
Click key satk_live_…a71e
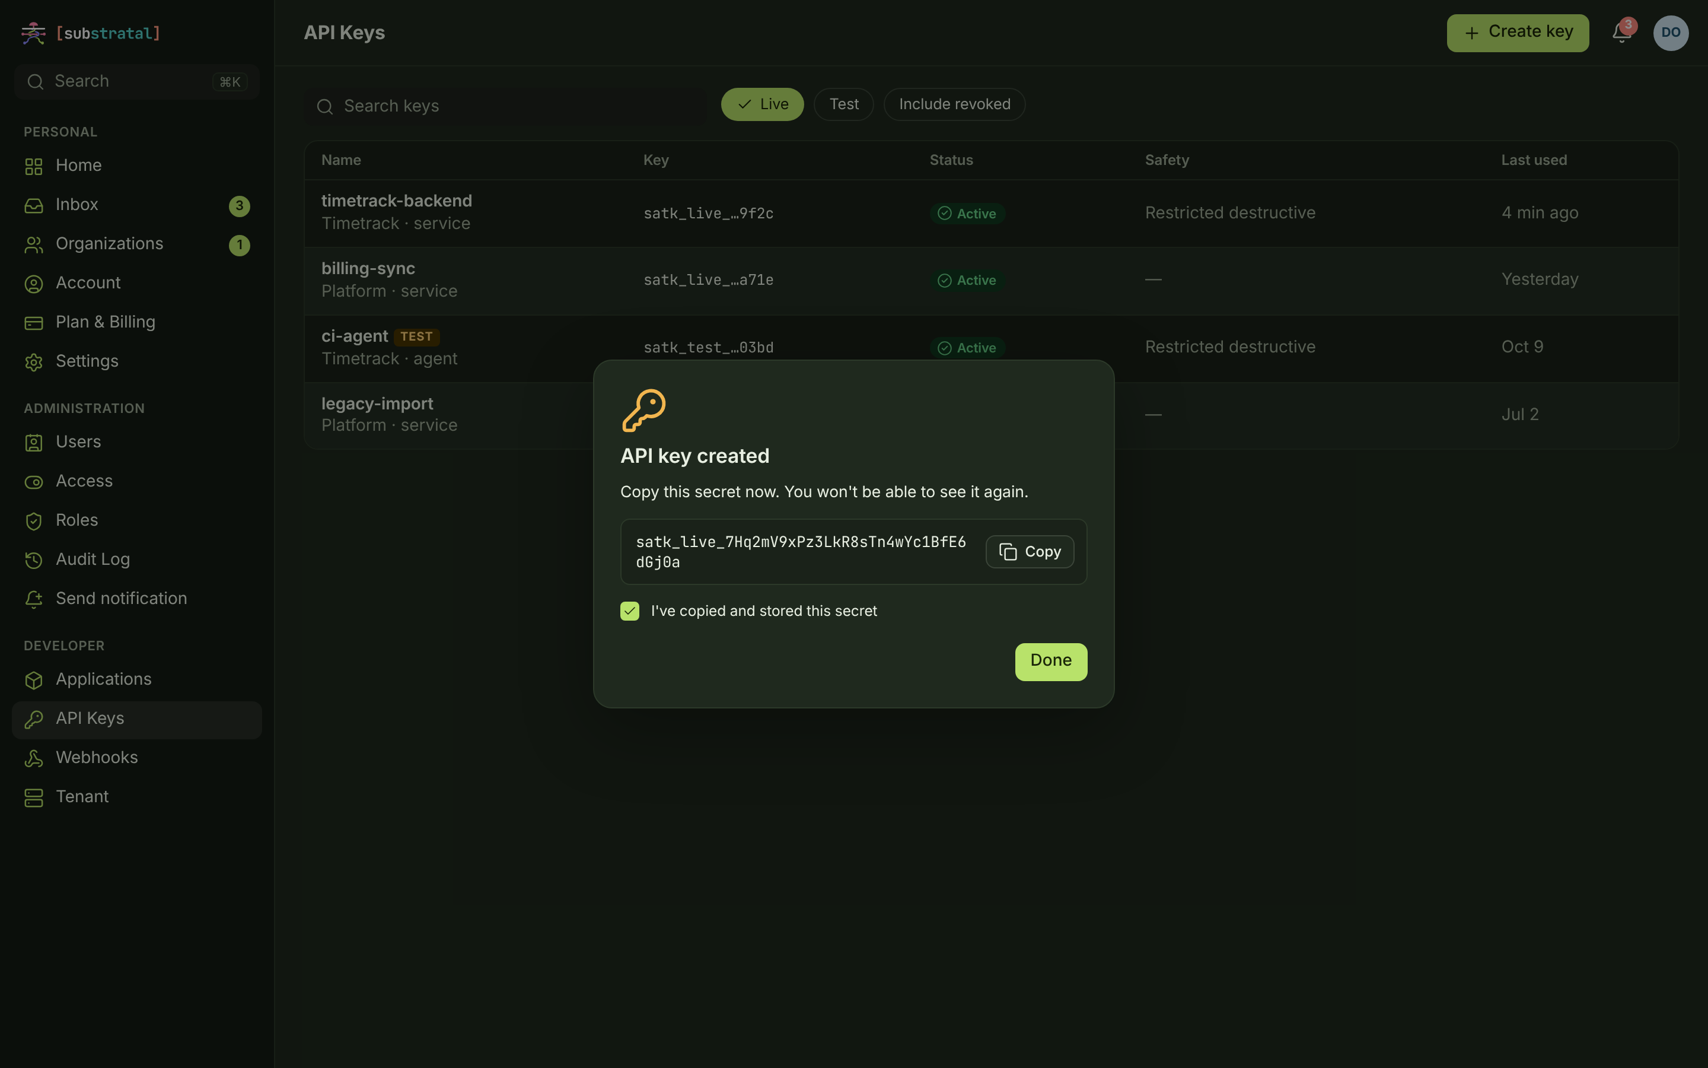pos(708,279)
